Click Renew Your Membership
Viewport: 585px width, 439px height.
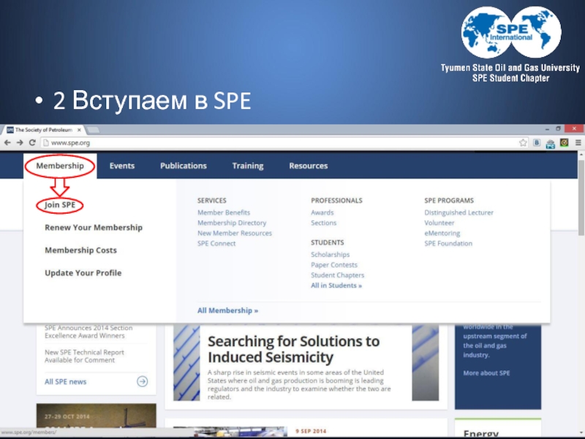(94, 228)
